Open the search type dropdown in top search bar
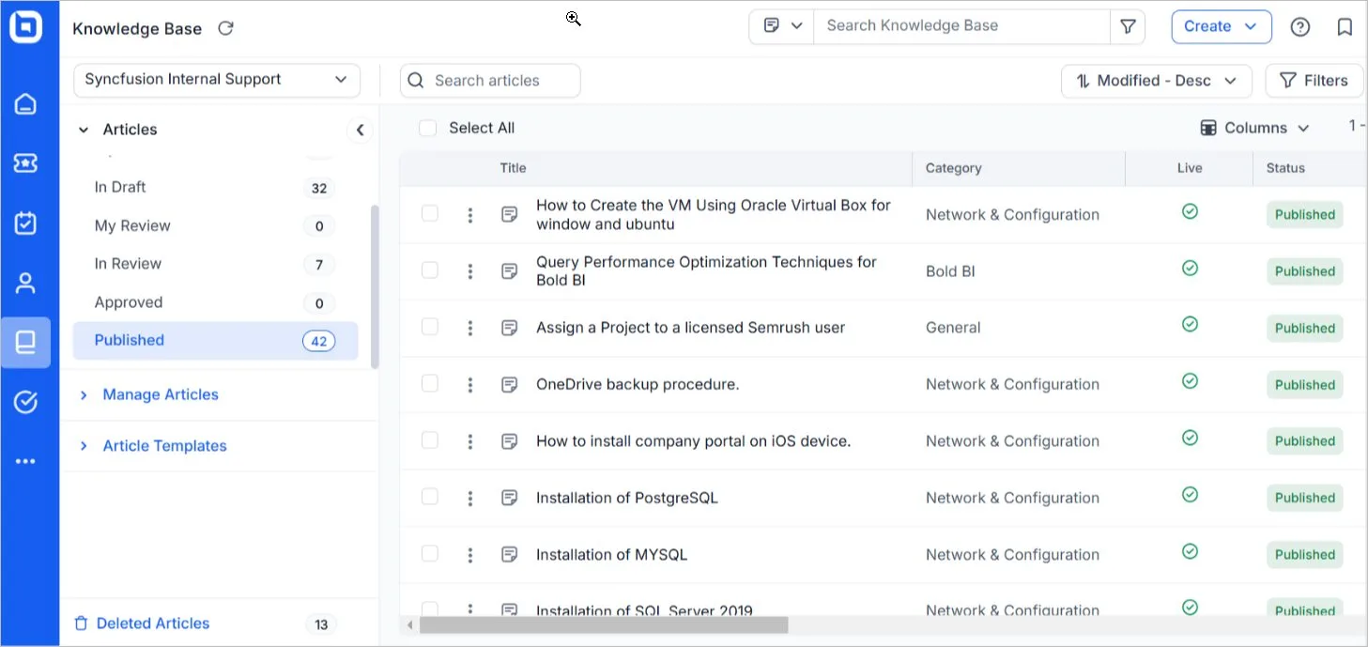The height and width of the screenshot is (647, 1368). coord(781,25)
